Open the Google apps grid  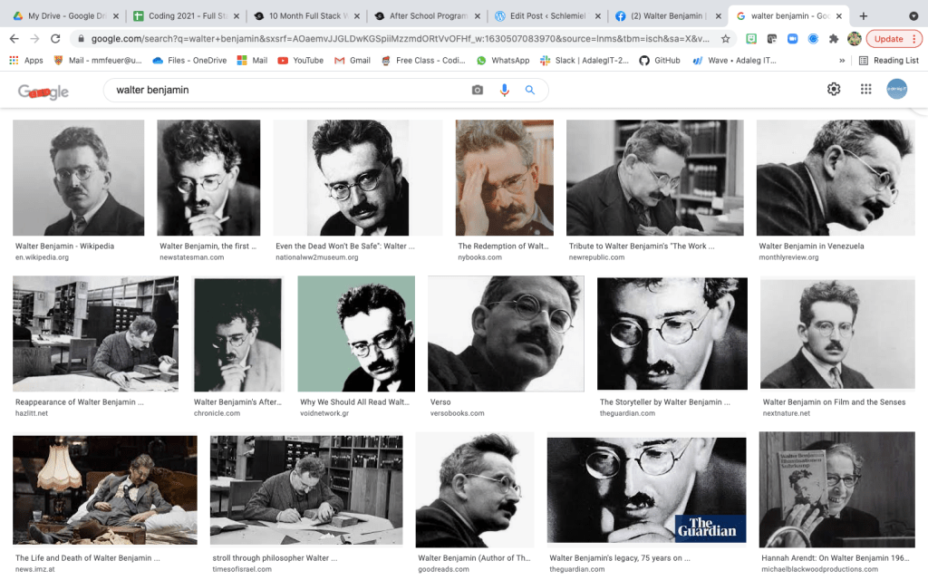pos(866,89)
